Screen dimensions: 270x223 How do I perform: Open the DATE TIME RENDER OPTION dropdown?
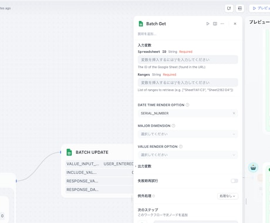[188, 113]
